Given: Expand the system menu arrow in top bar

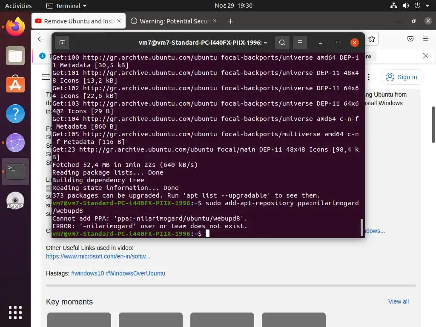Looking at the screenshot, I should point(427,6).
